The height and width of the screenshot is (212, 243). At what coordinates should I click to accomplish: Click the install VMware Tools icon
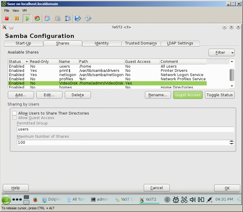click(78, 18)
